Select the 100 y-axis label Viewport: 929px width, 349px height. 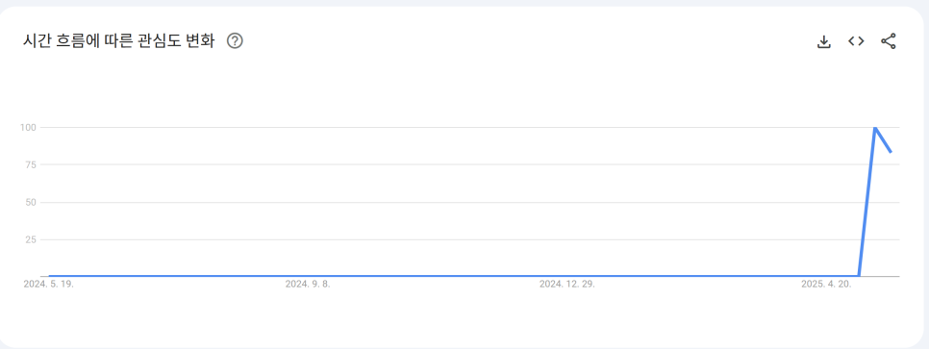[29, 128]
